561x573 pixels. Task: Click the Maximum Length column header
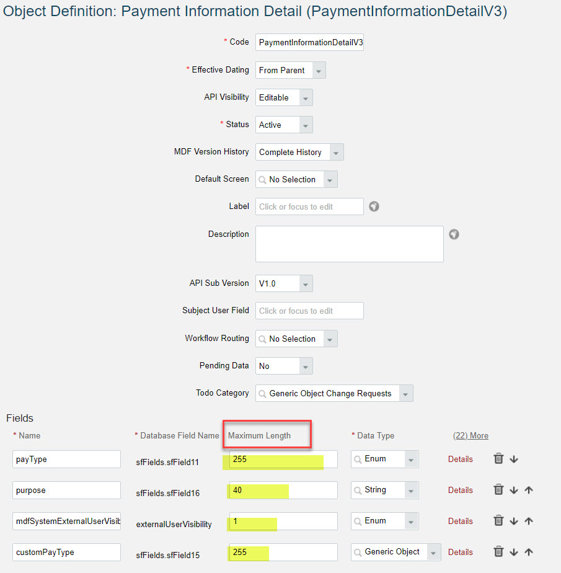pyautogui.click(x=259, y=435)
